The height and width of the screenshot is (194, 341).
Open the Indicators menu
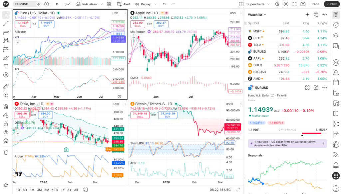(x=89, y=4)
